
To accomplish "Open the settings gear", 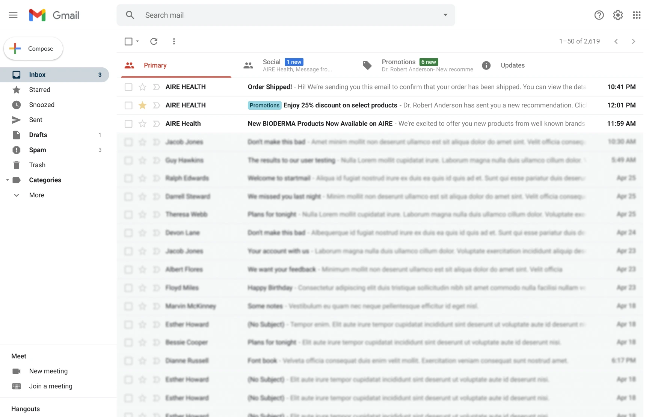I will click(618, 15).
